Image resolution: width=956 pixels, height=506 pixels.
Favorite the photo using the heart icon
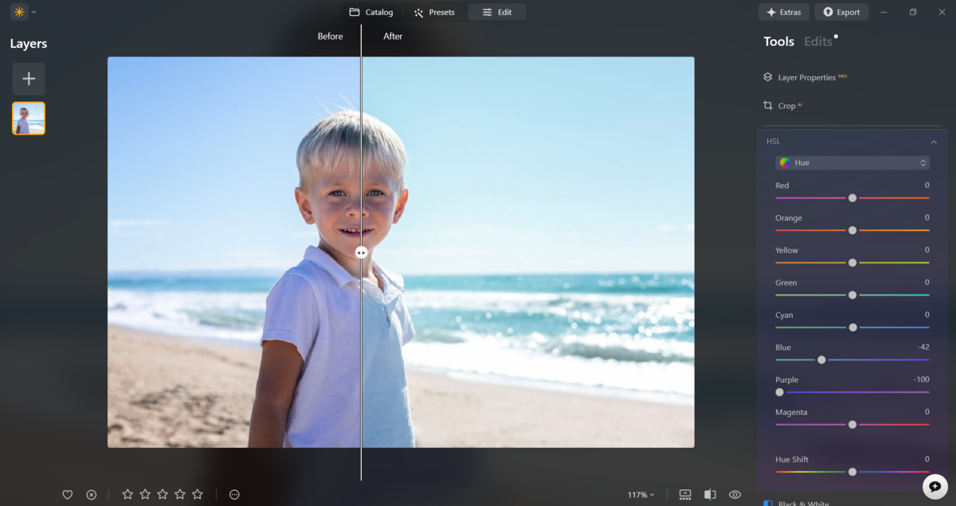point(68,494)
